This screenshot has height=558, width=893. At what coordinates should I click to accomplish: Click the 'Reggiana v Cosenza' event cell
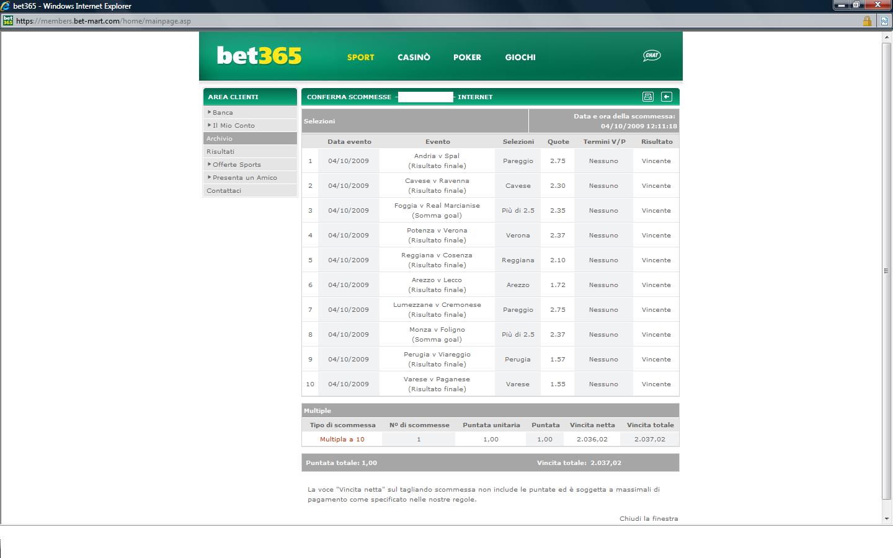[437, 260]
